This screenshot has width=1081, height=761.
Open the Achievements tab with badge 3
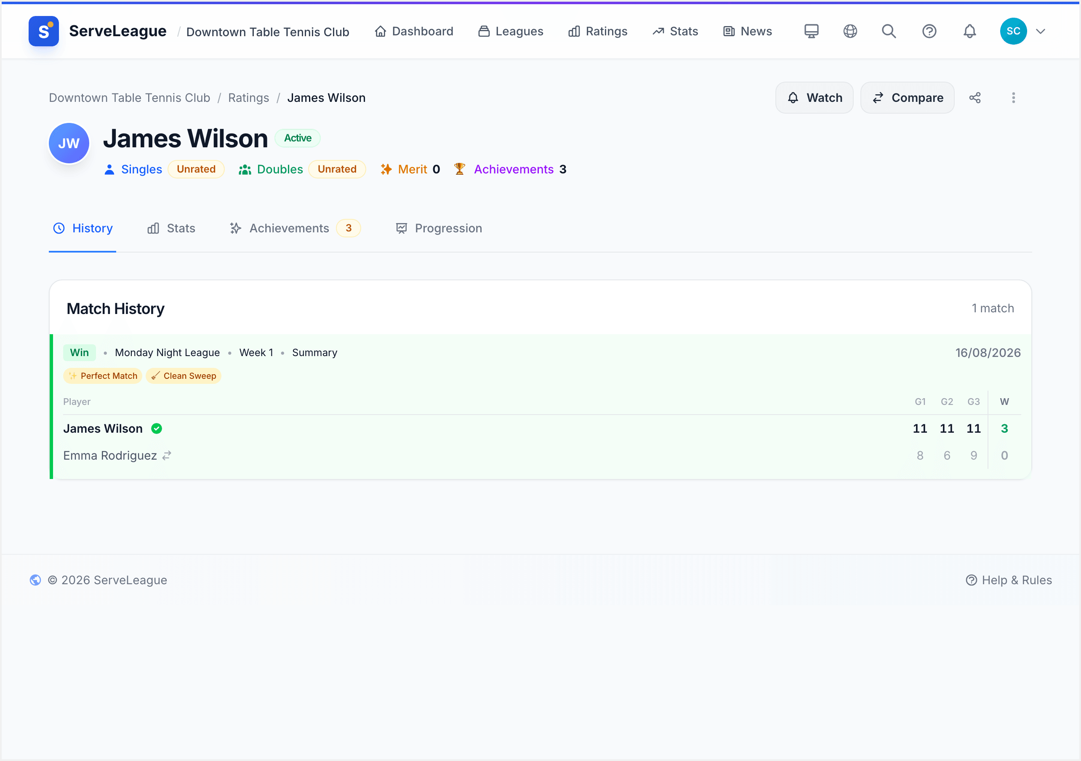pyautogui.click(x=295, y=229)
